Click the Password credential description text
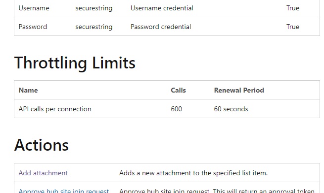Image resolution: width=324 pixels, height=193 pixels. pos(161,27)
